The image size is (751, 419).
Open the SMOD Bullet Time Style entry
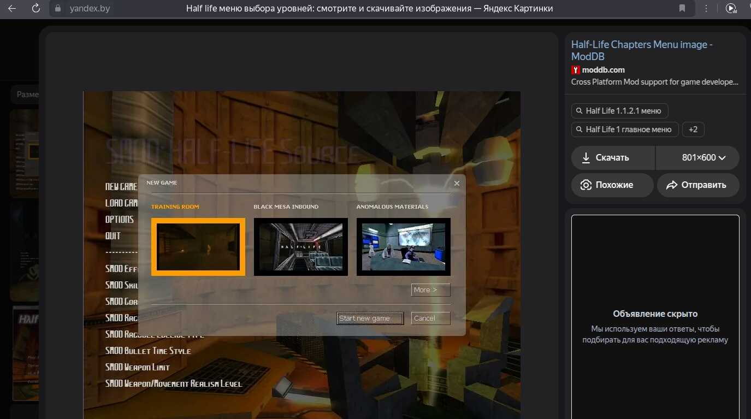click(148, 351)
